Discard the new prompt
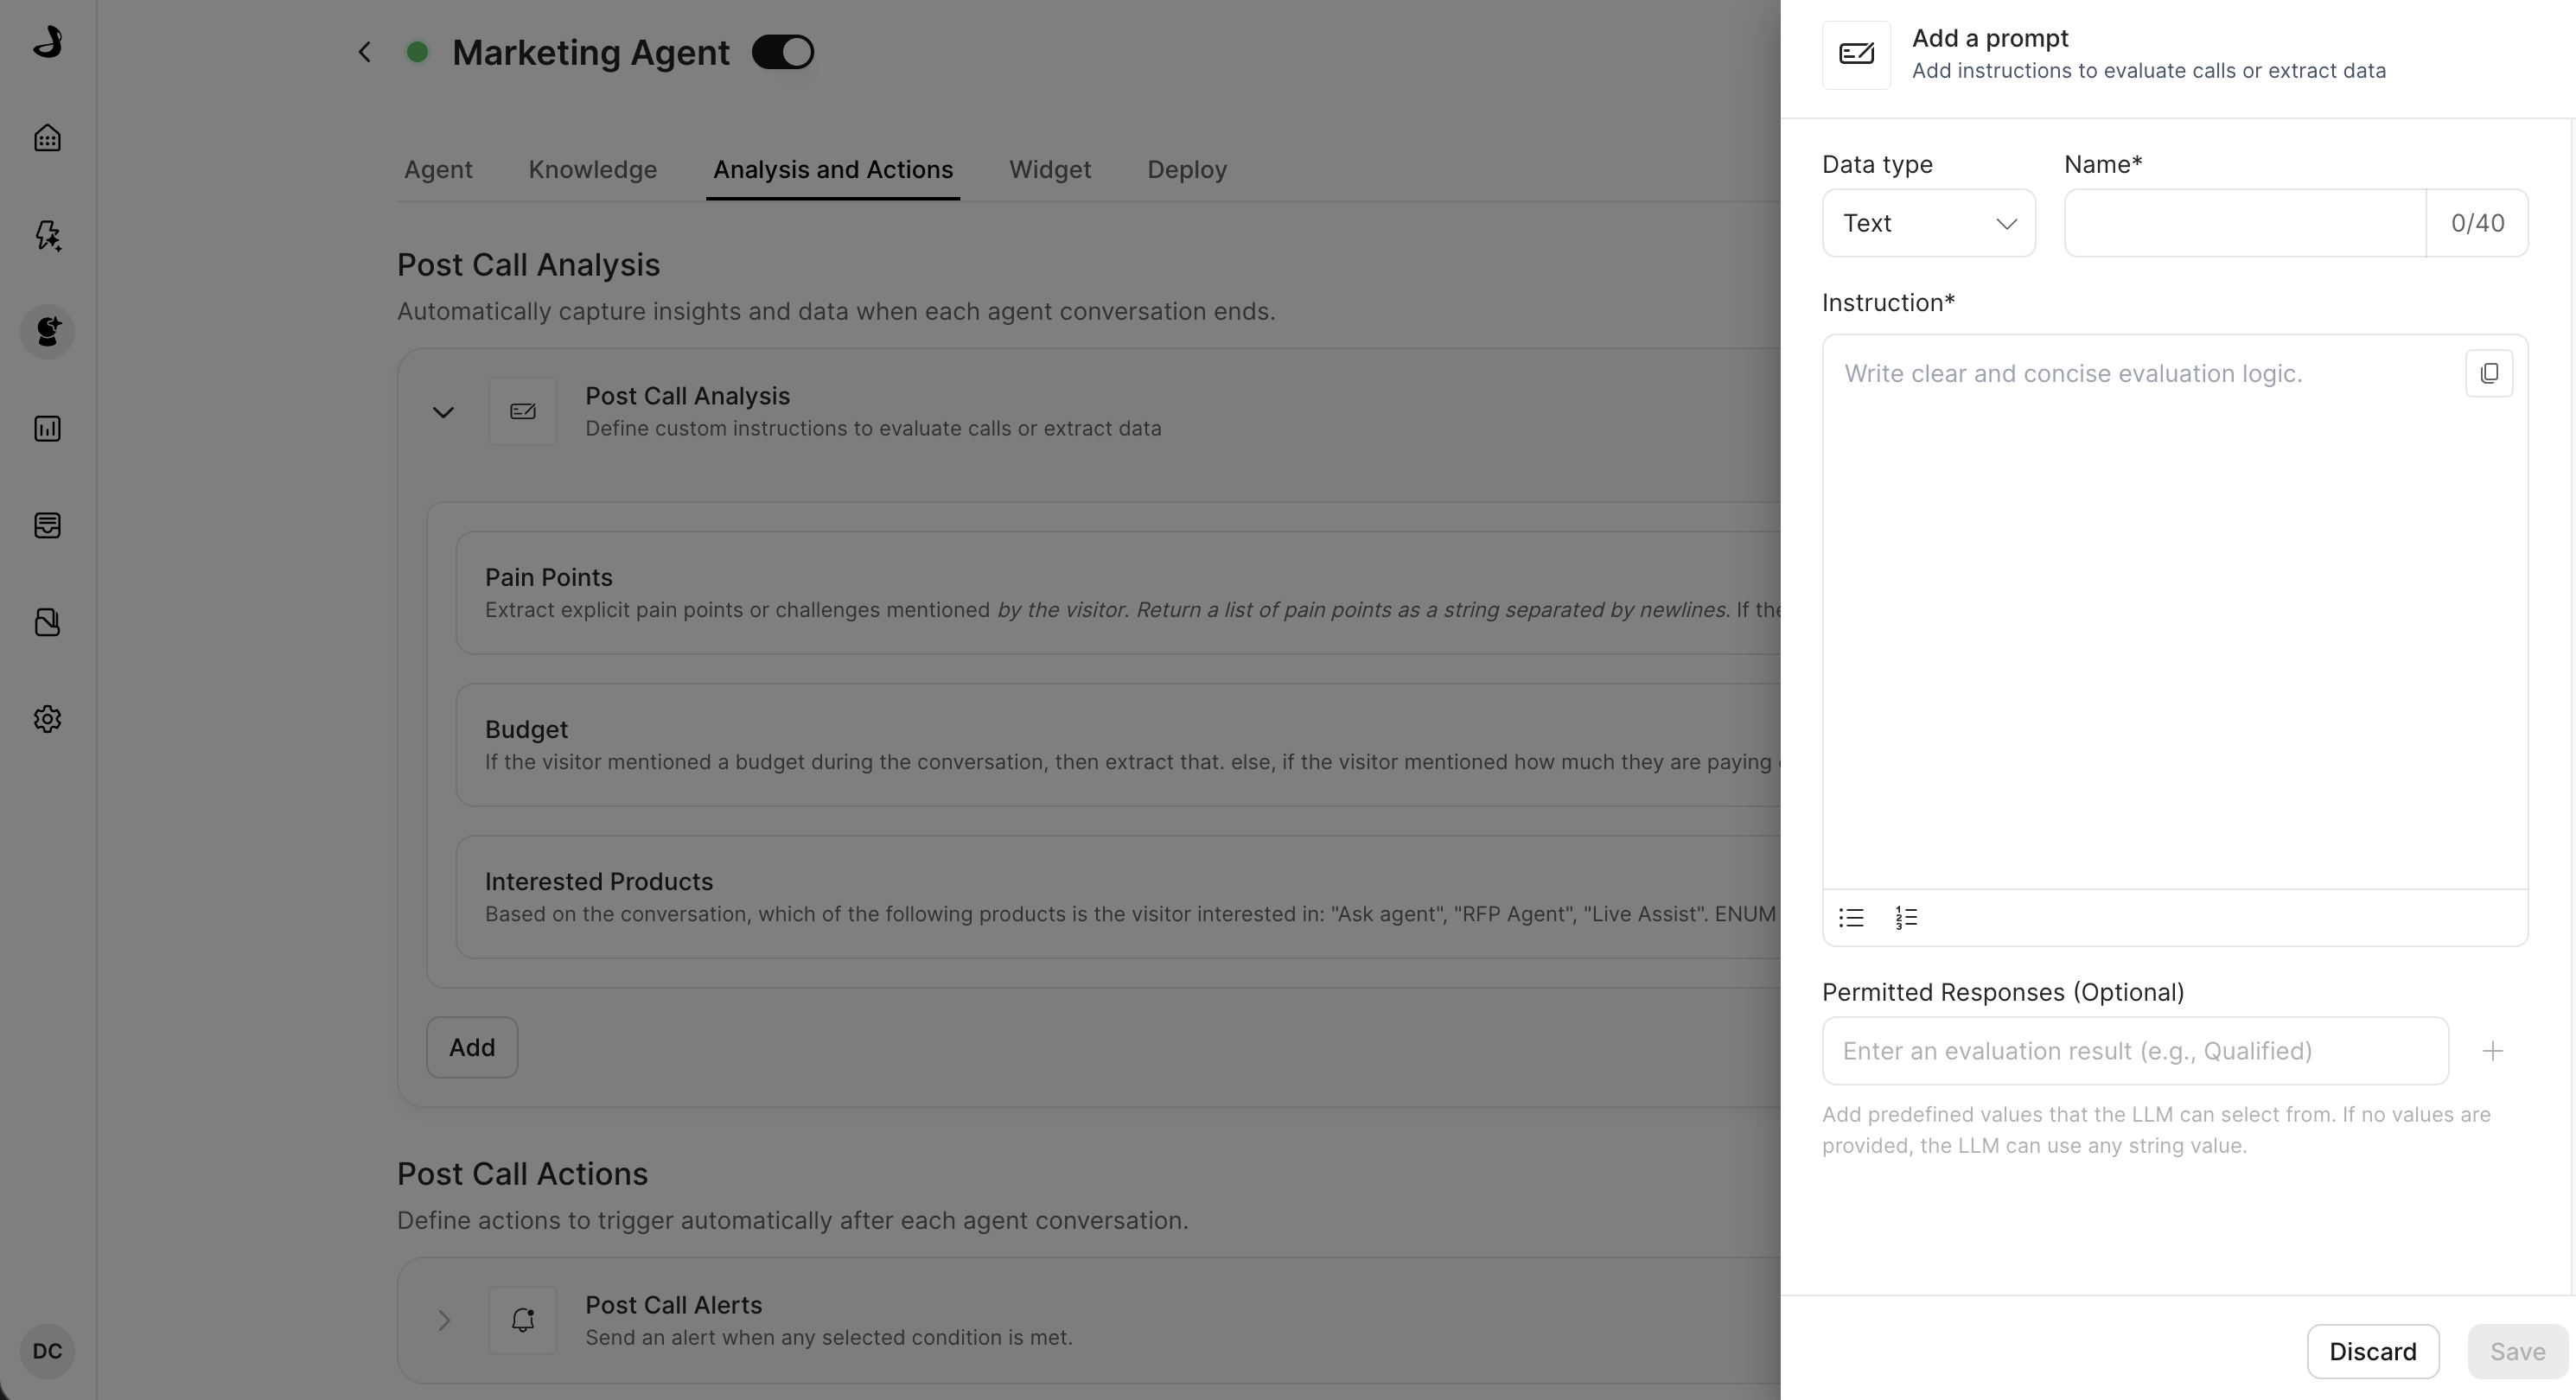 (2373, 1352)
